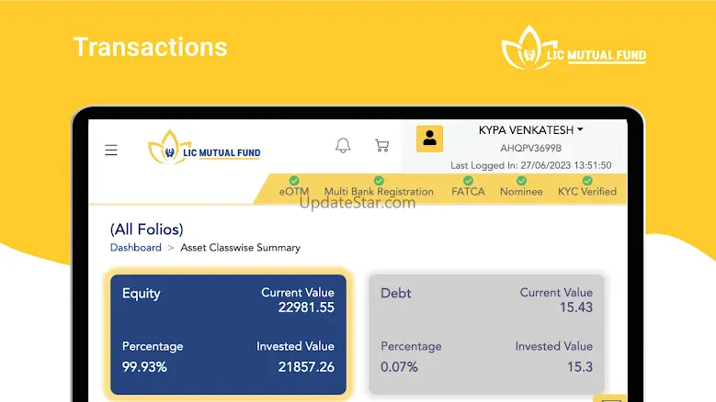Expand the KYPA VENKATESH account dropdown
The image size is (716, 402).
coord(530,130)
